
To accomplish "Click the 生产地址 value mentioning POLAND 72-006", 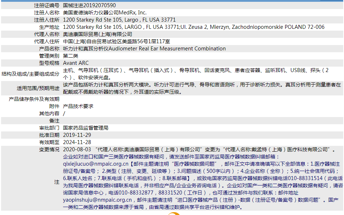I will point(193,27).
